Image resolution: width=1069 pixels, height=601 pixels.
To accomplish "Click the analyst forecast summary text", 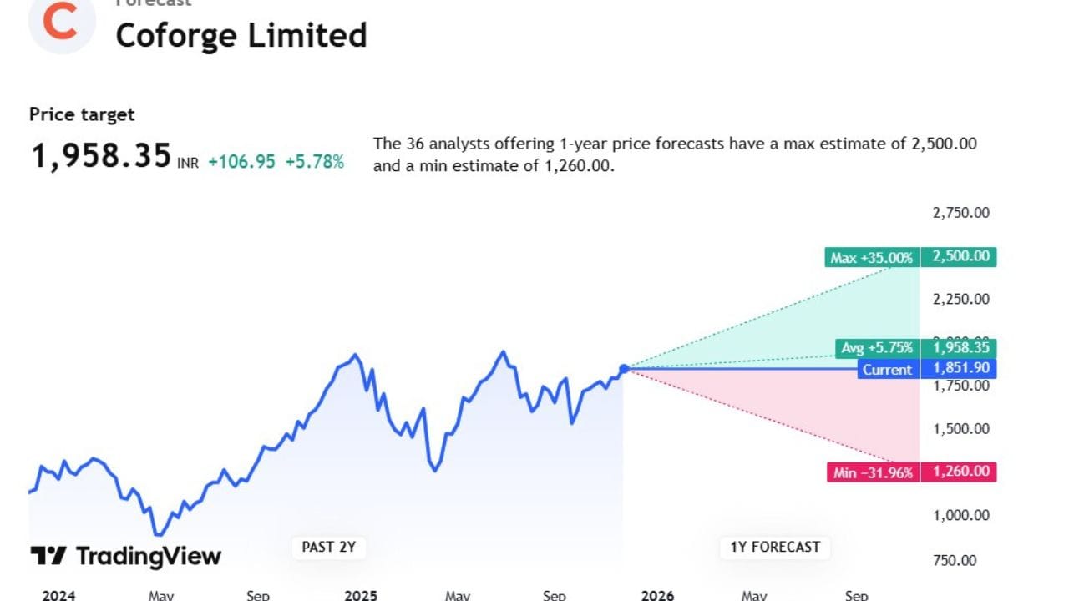I will pyautogui.click(x=674, y=154).
